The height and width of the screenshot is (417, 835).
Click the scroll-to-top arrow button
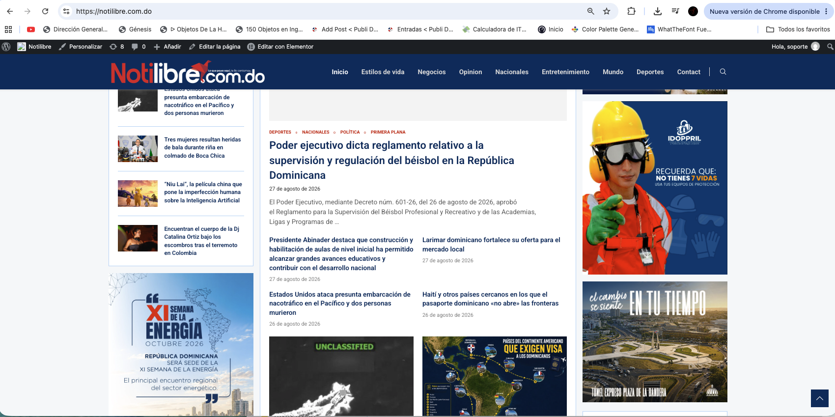[x=820, y=398]
